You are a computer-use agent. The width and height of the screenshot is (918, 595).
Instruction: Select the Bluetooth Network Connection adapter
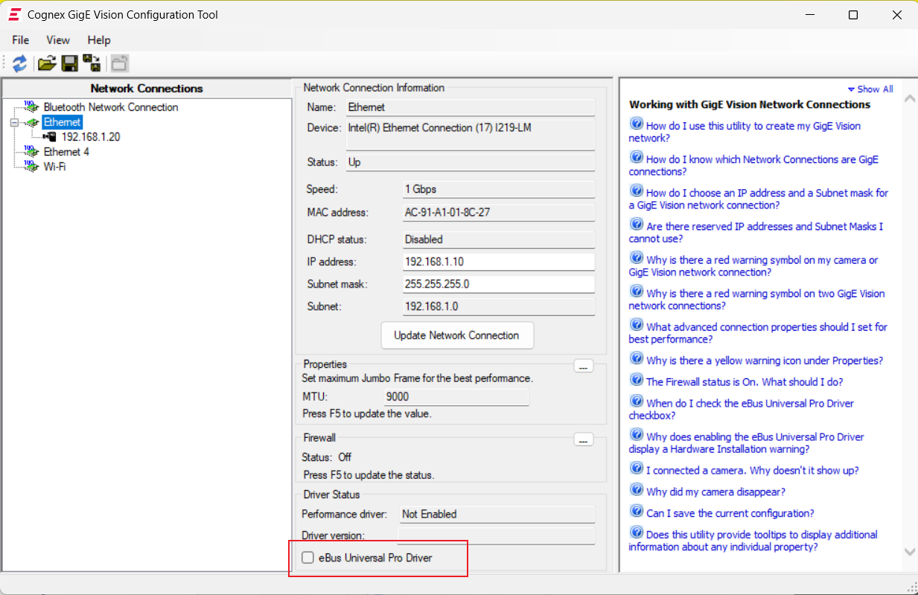click(110, 106)
